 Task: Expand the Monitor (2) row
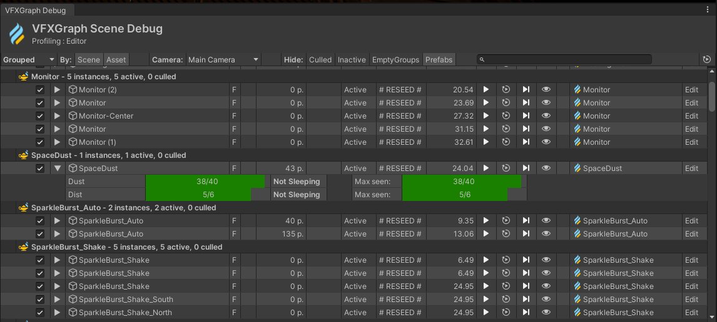[x=57, y=90]
